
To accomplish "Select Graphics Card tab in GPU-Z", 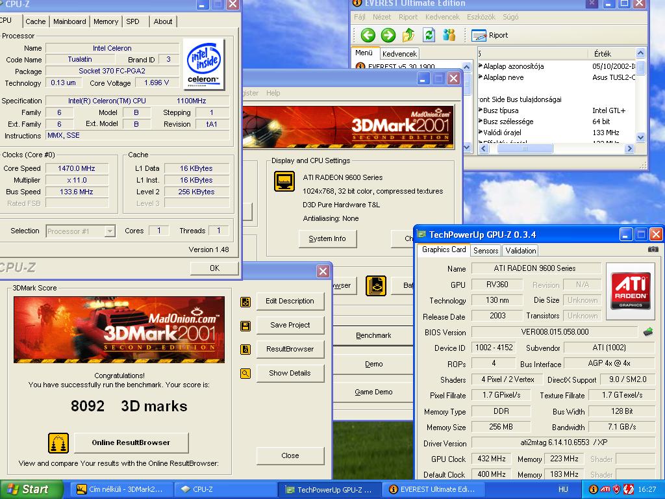I will (444, 249).
